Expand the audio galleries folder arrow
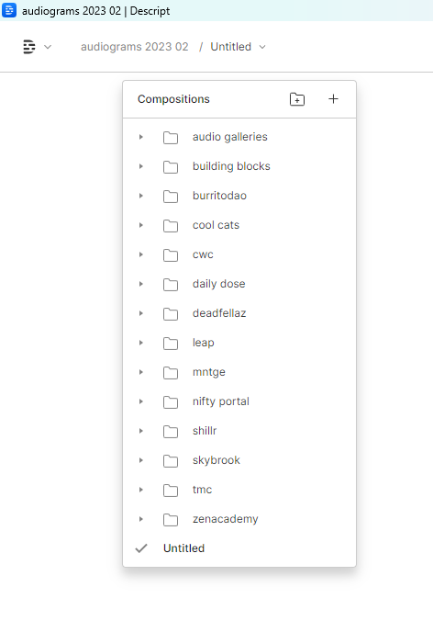Viewport: 433px width, 621px height. point(140,137)
